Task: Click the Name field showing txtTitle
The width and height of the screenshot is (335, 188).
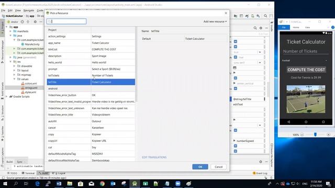Action: coord(155,31)
